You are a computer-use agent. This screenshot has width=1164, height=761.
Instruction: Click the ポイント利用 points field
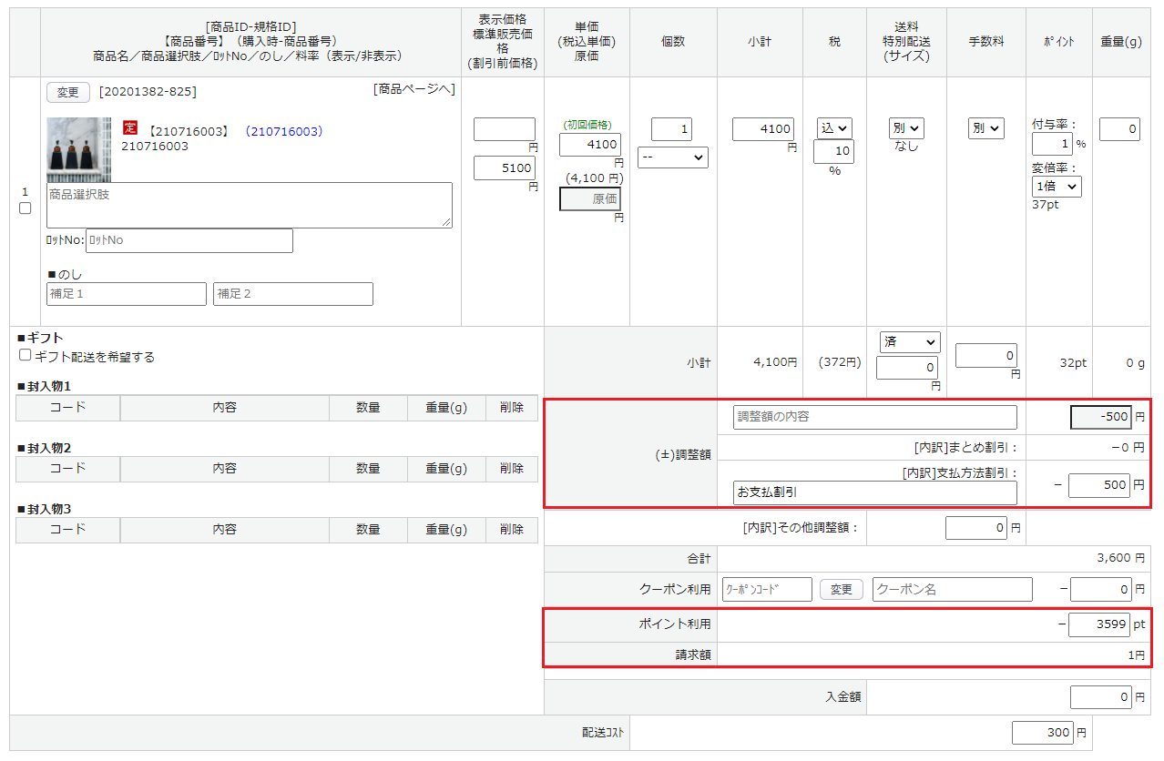pyautogui.click(x=1098, y=624)
